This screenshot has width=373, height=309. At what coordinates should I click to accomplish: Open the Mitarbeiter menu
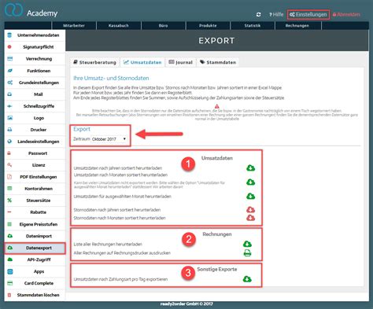tap(74, 26)
